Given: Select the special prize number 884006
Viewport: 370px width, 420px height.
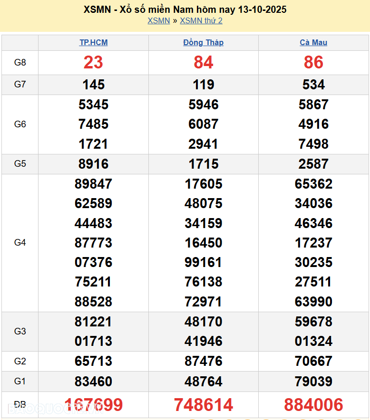Looking at the screenshot, I should (313, 405).
